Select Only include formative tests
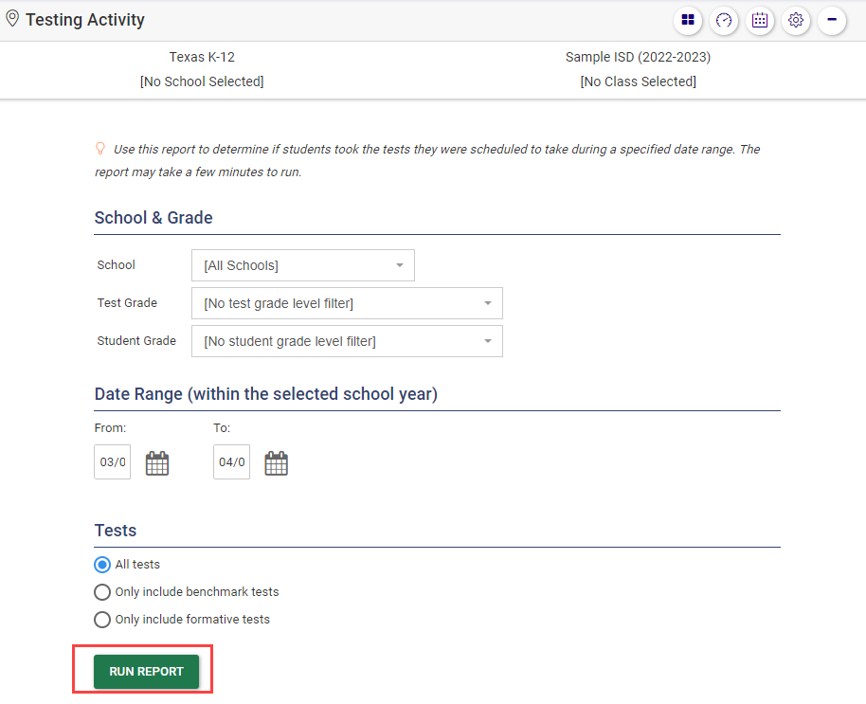866x704 pixels. pos(102,620)
